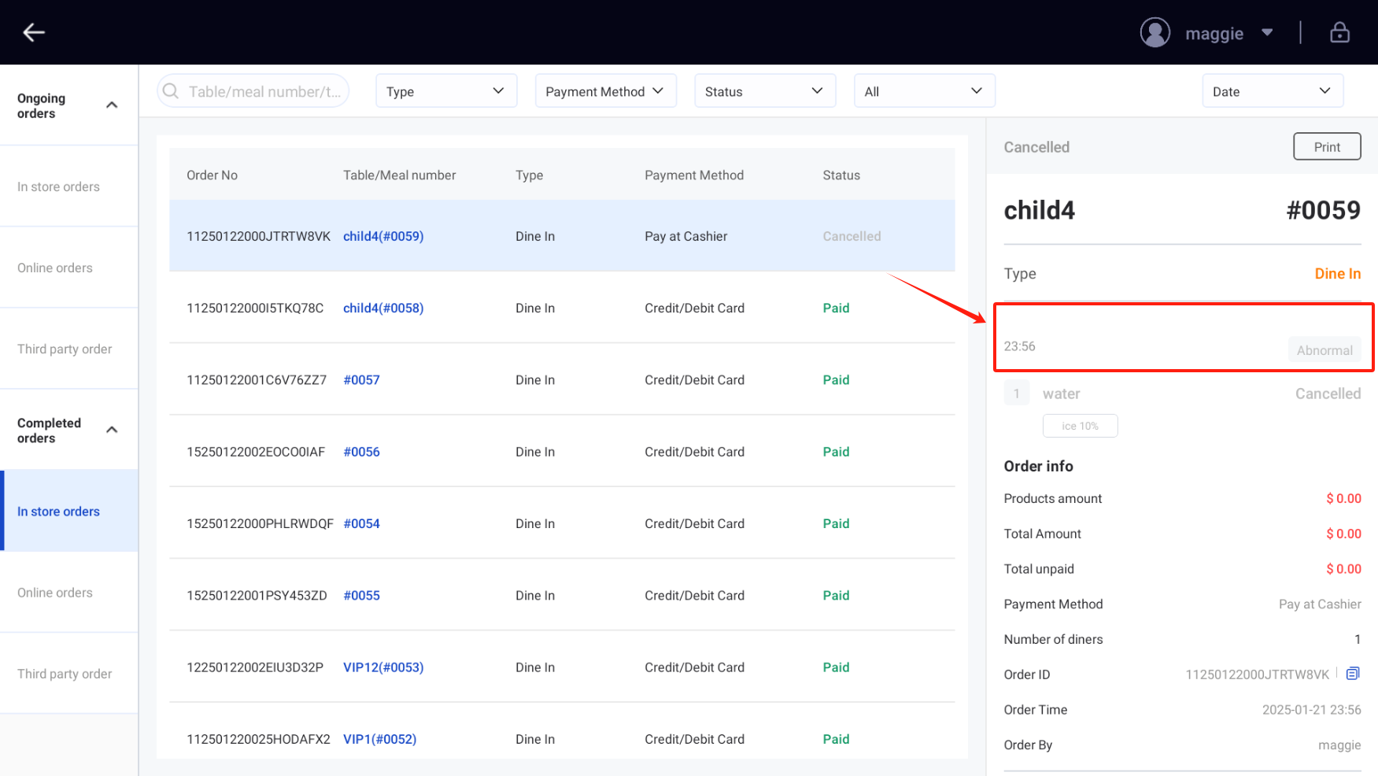
Task: Click the water item name
Action: coord(1061,394)
